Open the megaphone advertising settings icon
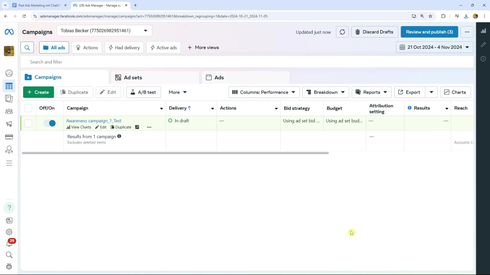Viewport: 490px width, 275px height. pyautogui.click(x=9, y=124)
